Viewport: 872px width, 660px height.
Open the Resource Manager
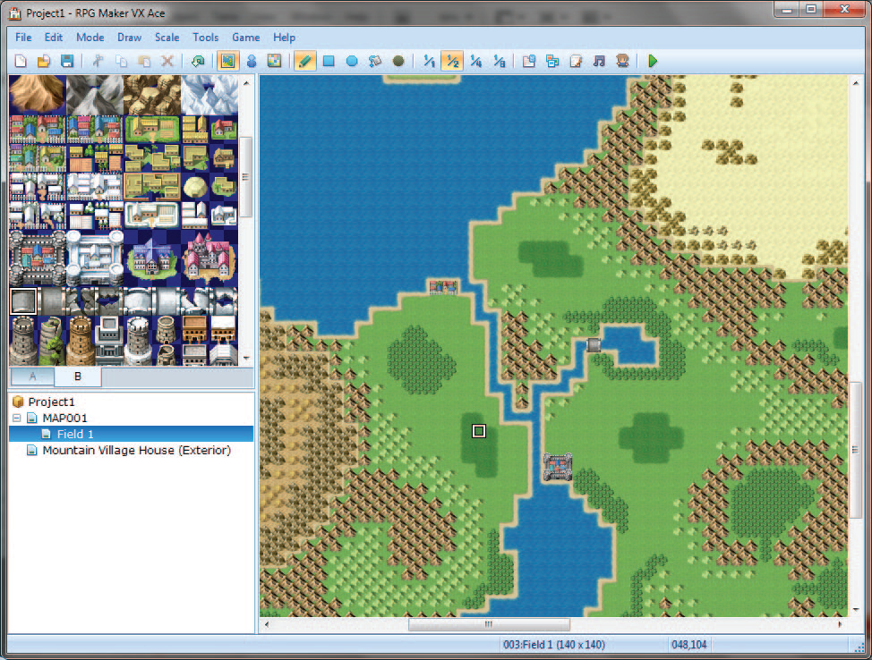click(x=552, y=61)
